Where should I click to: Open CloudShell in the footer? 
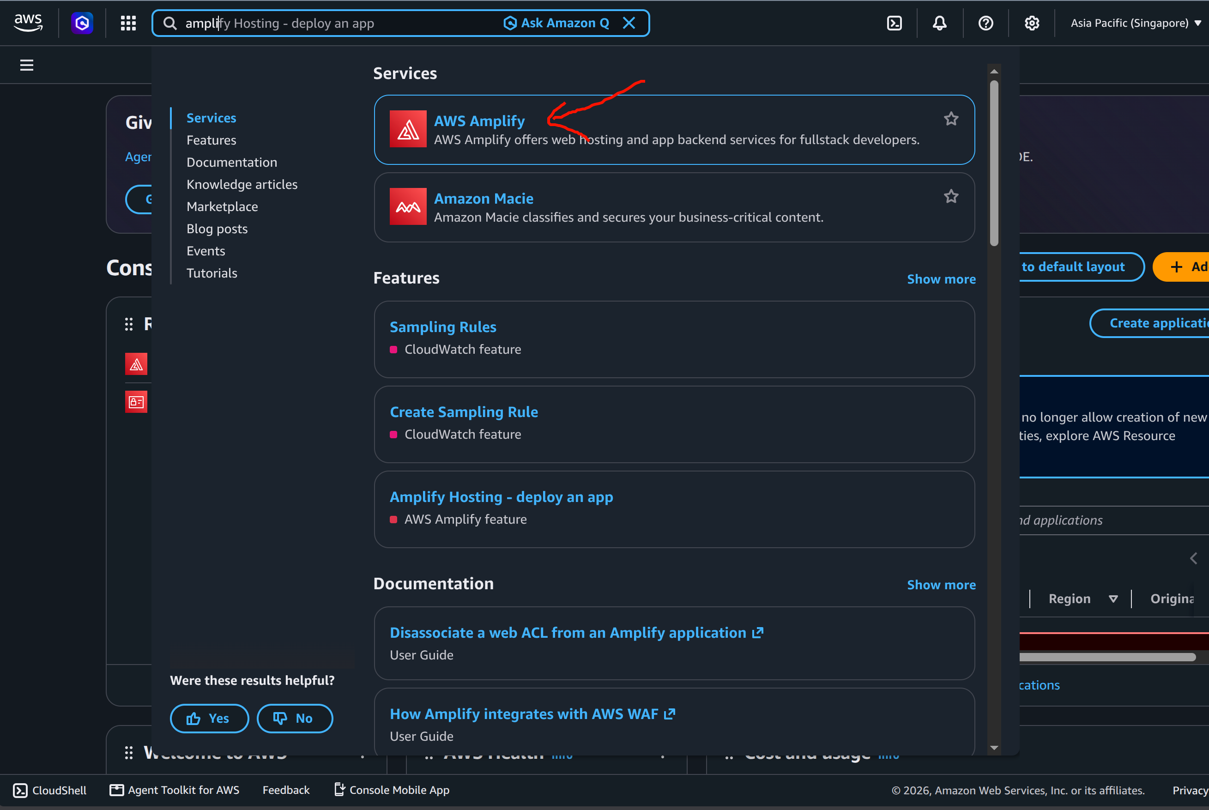tap(49, 790)
